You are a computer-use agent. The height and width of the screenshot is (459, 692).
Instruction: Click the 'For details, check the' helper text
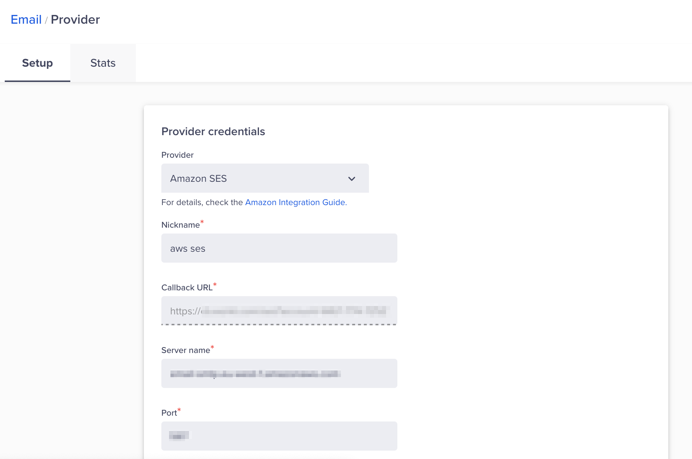click(202, 203)
